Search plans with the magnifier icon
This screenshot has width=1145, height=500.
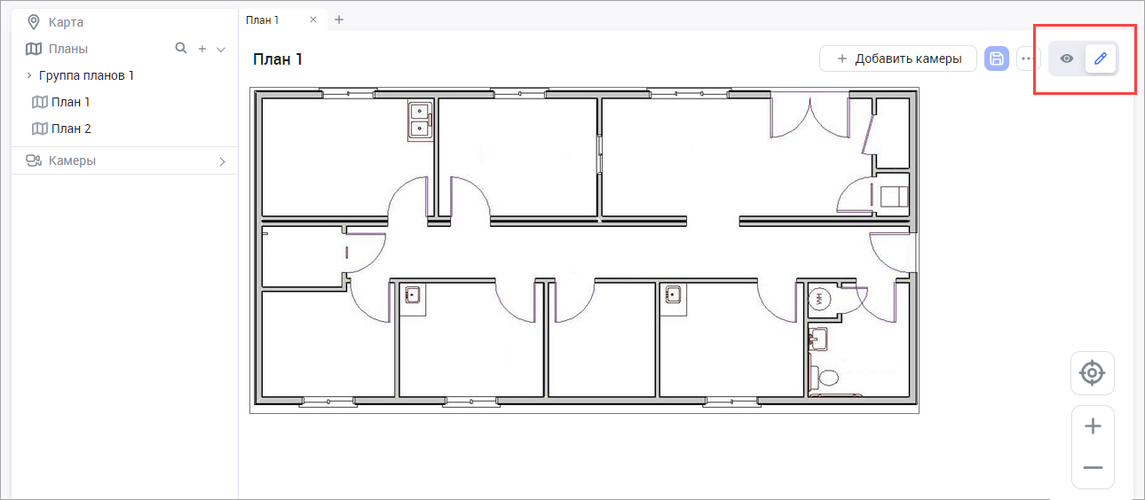pyautogui.click(x=181, y=49)
